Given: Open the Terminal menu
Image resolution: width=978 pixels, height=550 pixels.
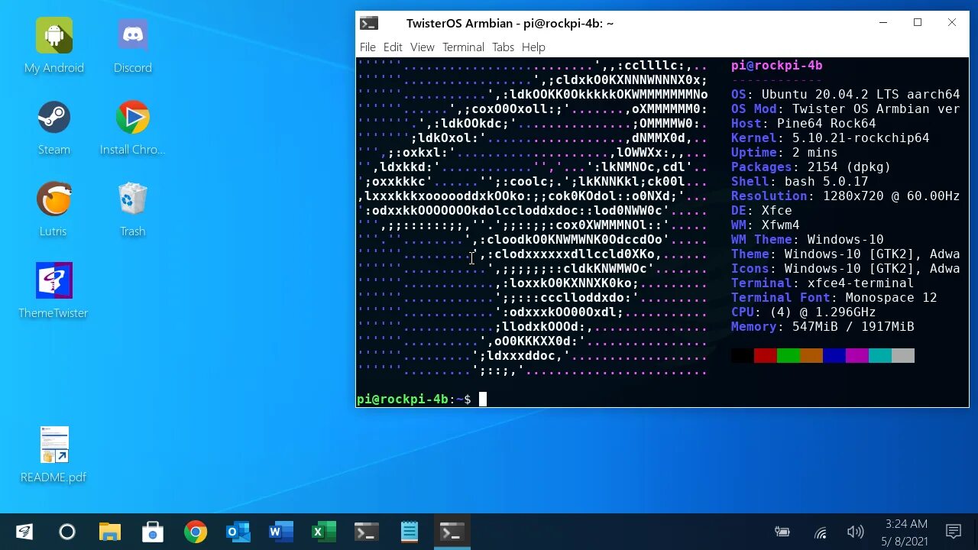Looking at the screenshot, I should point(463,47).
